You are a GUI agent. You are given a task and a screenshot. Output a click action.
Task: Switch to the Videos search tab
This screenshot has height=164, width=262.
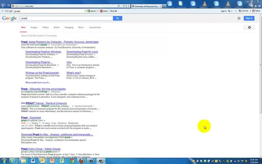tap(45, 27)
